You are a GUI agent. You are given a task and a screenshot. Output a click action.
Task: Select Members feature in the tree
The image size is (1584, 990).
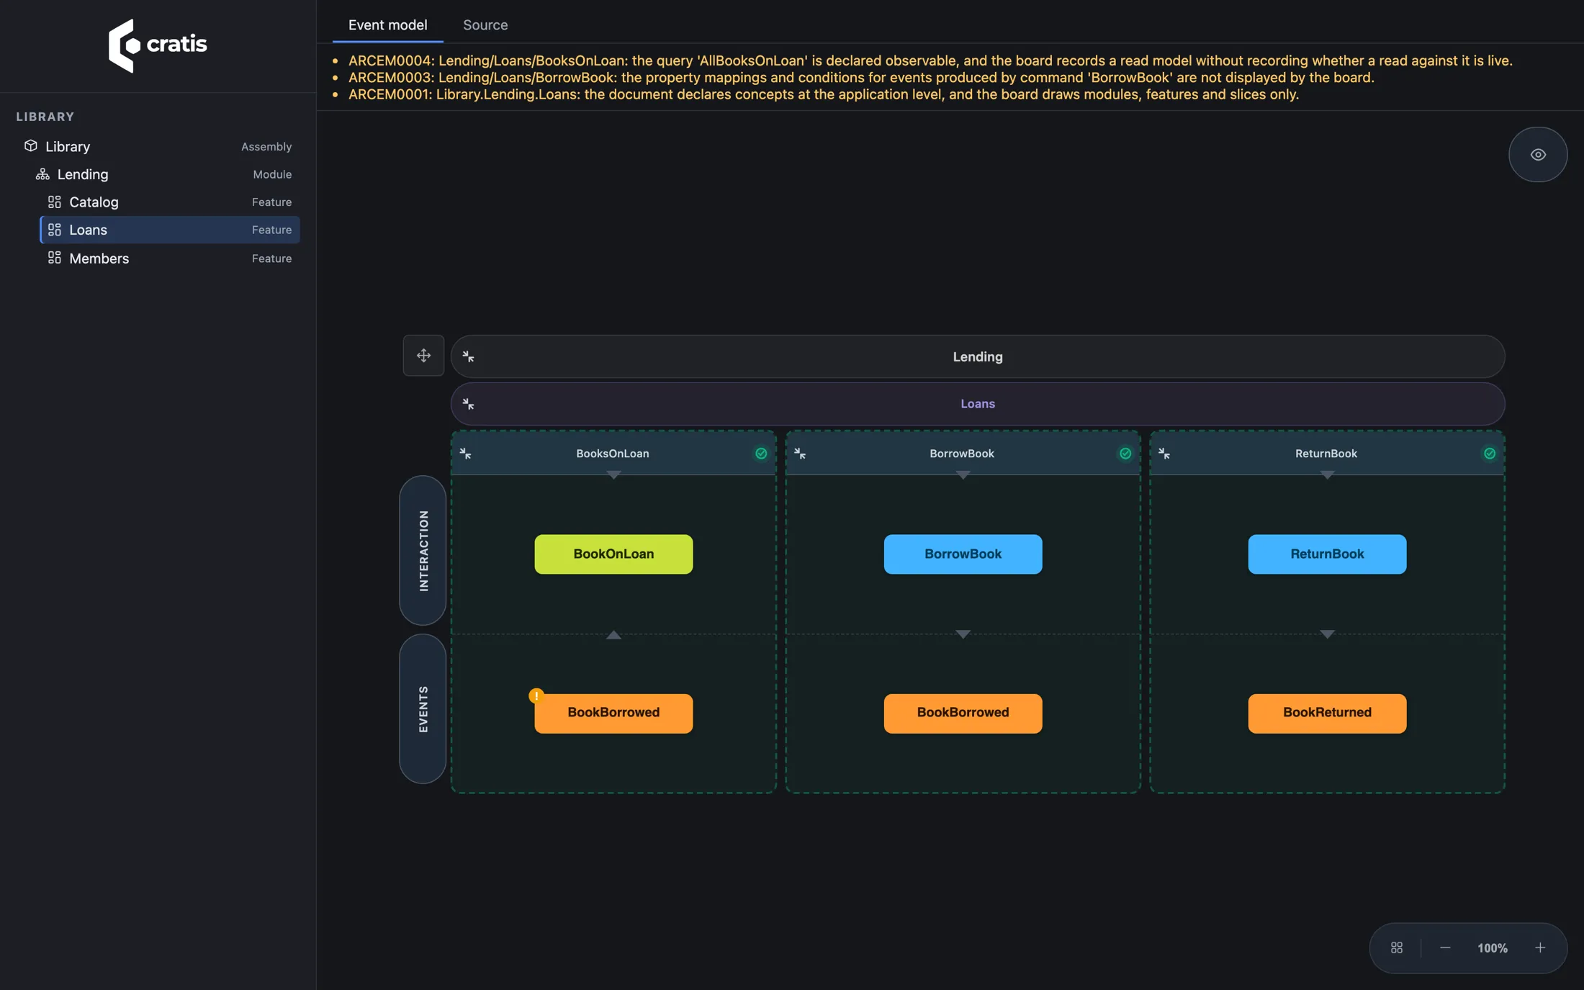pos(169,258)
